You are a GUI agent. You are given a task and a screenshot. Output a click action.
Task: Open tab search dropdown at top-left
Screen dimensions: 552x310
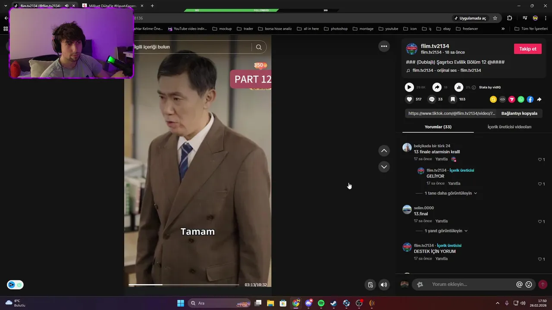pyautogui.click(x=6, y=6)
